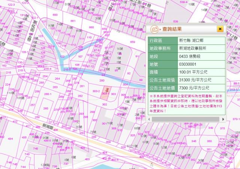Image resolution: width=240 pixels, height=169 pixels.
Task: Click land parcel 280 on the map
Action: tap(101, 81)
